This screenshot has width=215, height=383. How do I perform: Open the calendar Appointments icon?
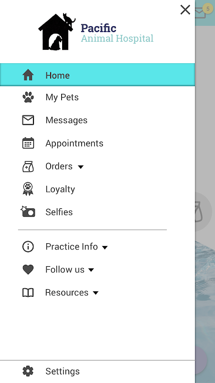click(x=28, y=143)
